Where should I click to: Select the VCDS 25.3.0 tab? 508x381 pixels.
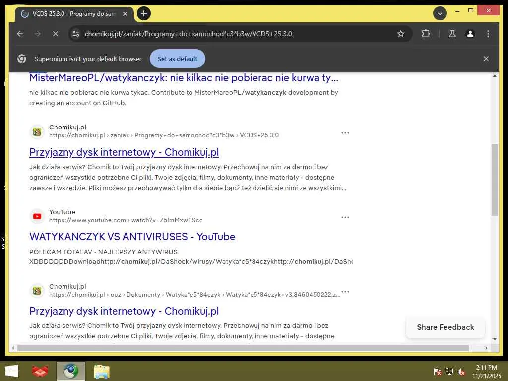[74, 14]
